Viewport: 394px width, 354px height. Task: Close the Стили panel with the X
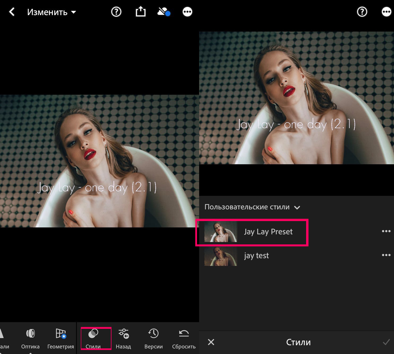click(x=211, y=342)
